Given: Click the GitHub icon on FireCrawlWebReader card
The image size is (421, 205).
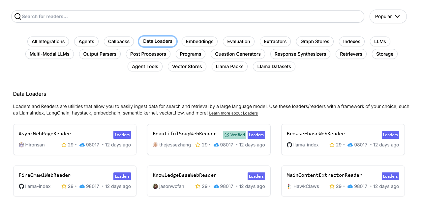Looking at the screenshot, I should pyautogui.click(x=21, y=186).
